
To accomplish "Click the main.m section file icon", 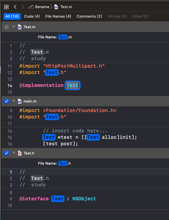I will pos(20,101).
